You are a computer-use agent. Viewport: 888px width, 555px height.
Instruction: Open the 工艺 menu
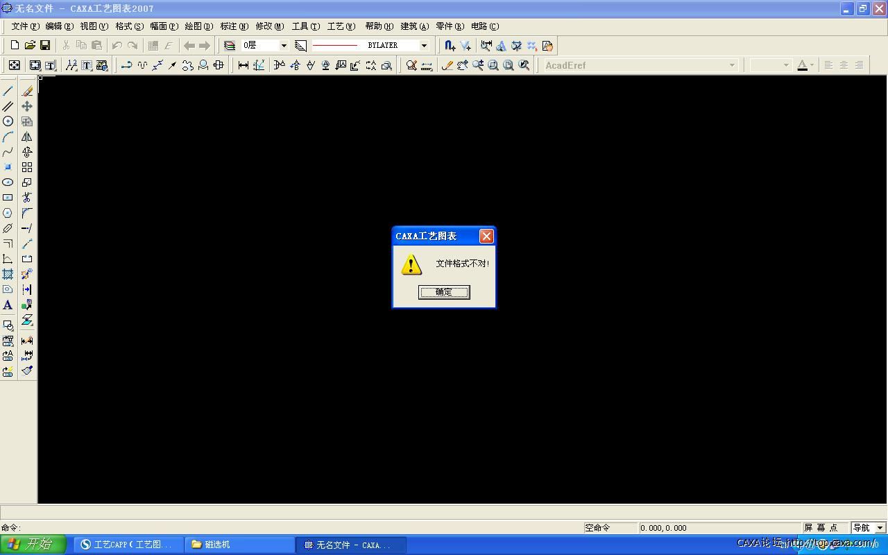coord(341,26)
